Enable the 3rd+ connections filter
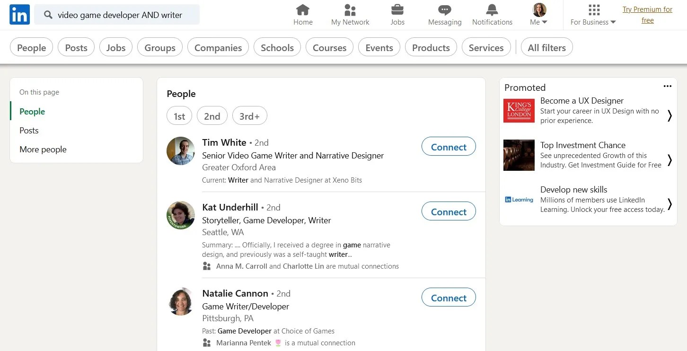Screen dimensions: 687x351 click(249, 115)
